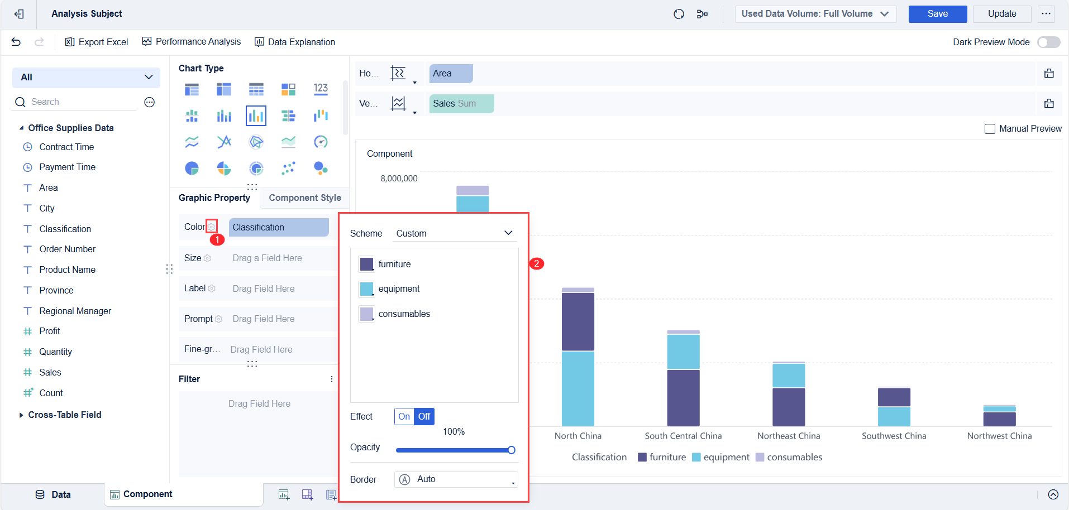Select the scatter chart type icon
Viewport: 1069px width, 510px height.
pyautogui.click(x=288, y=168)
